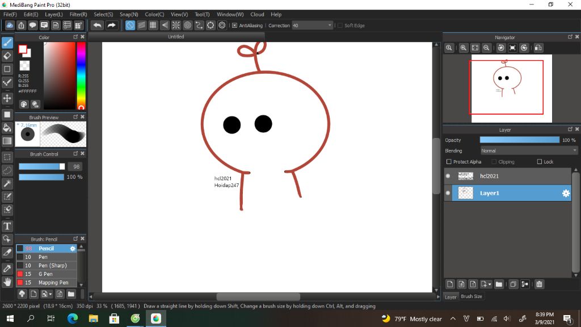581x327 pixels.
Task: Open the Snap menu
Action: [x=129, y=14]
